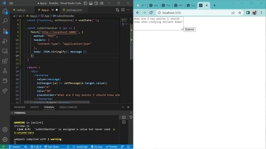266x149 pixels.
Task: Toggle secondary side bar layout icon
Action: coord(96,3)
